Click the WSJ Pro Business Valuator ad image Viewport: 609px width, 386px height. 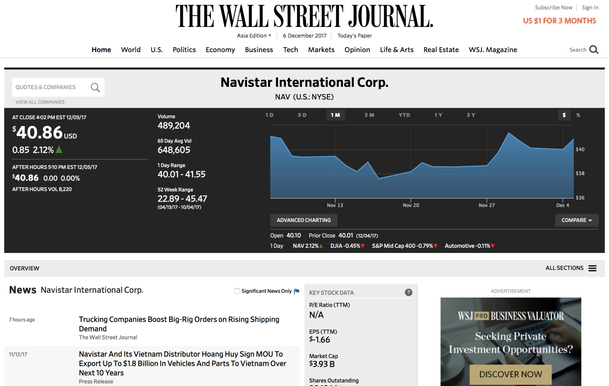pos(510,342)
